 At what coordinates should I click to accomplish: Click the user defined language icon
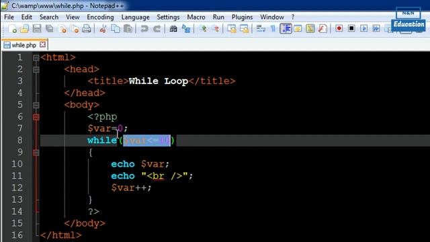coord(298,28)
